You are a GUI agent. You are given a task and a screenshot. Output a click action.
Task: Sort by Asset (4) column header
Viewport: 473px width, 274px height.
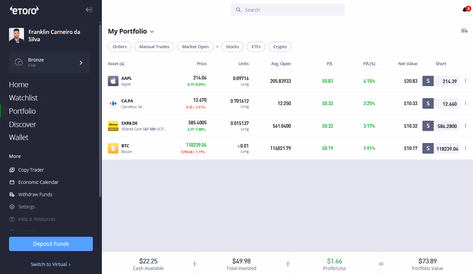tap(116, 64)
